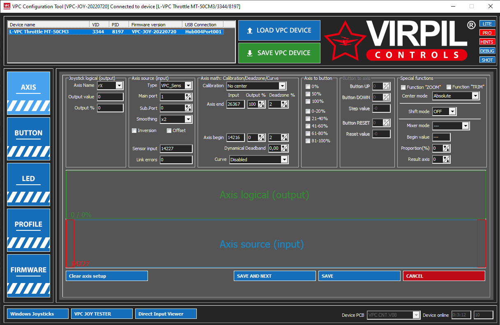Open Windows Joysticks
Screen dimensions: 500x325
click(x=38, y=314)
